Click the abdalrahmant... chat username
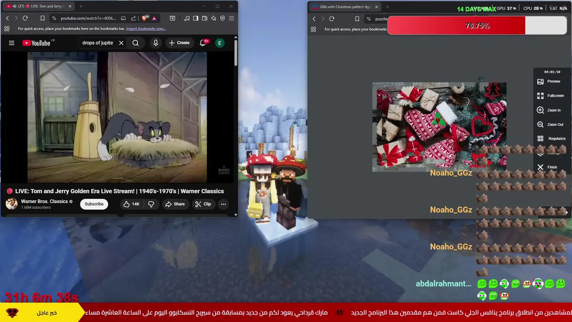572x322 pixels. tap(443, 284)
